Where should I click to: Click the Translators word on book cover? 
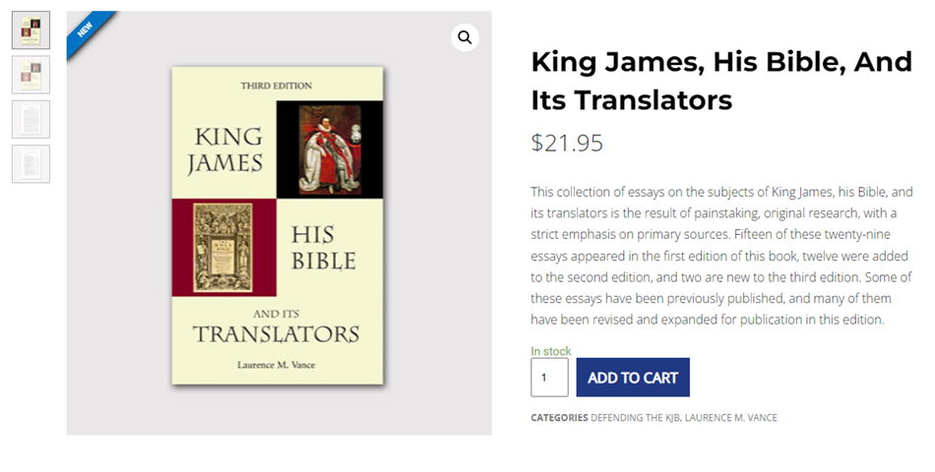tap(277, 333)
